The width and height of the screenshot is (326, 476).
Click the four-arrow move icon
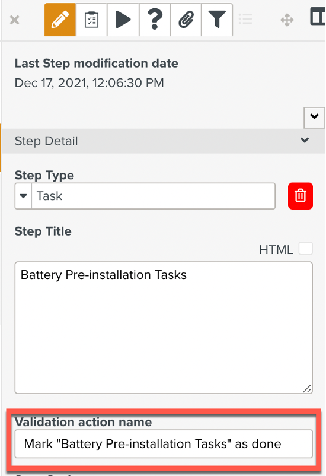coord(287,20)
